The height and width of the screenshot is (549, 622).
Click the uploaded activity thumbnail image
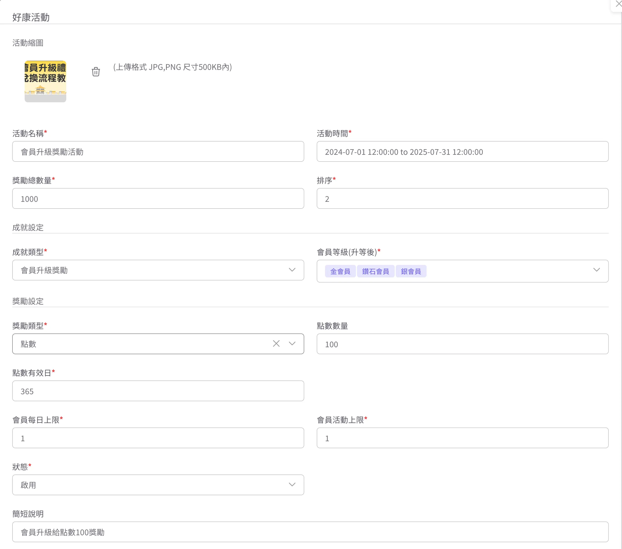pos(45,81)
